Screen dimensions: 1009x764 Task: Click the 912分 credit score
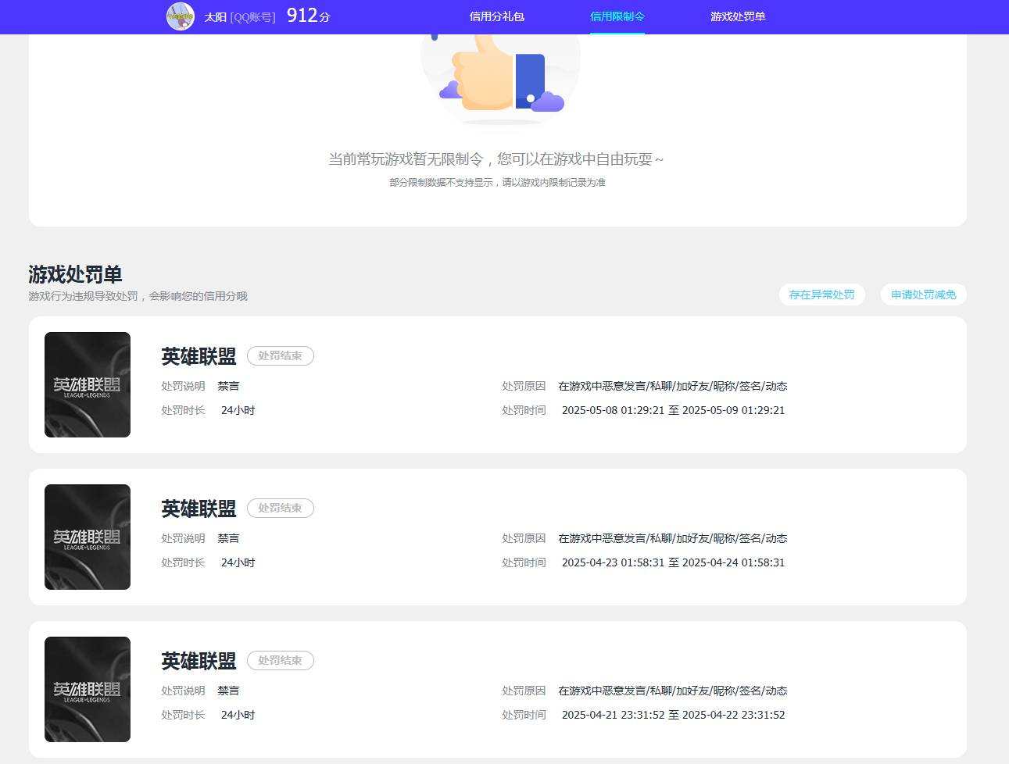pos(309,16)
